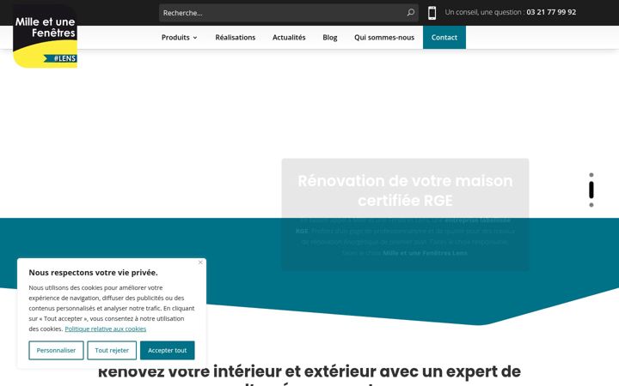619x386 pixels.
Task: Click the search magnifier icon
Action: tap(411, 13)
